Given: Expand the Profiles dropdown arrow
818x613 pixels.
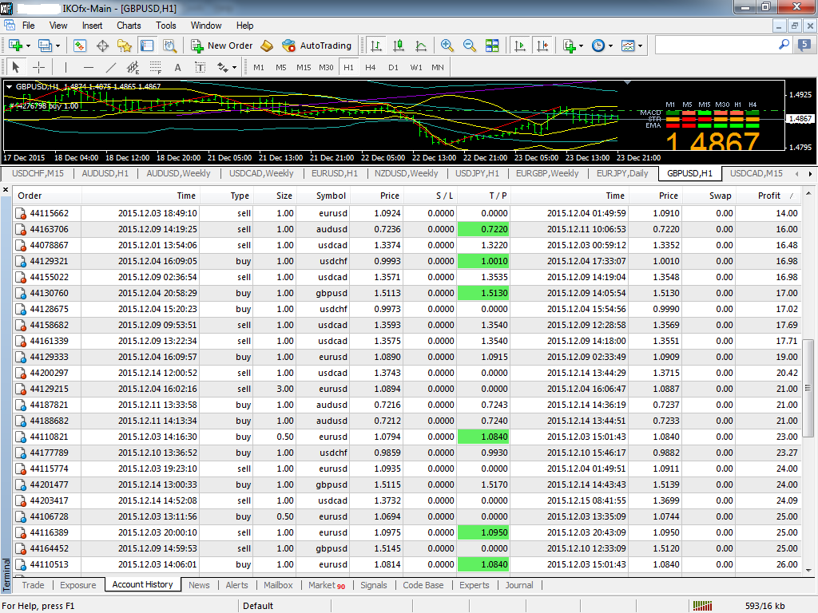Looking at the screenshot, I should [x=58, y=45].
